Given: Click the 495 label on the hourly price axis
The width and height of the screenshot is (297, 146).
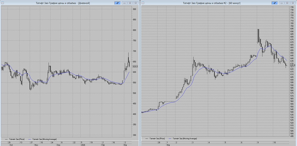Looking at the screenshot, I should click(292, 136).
